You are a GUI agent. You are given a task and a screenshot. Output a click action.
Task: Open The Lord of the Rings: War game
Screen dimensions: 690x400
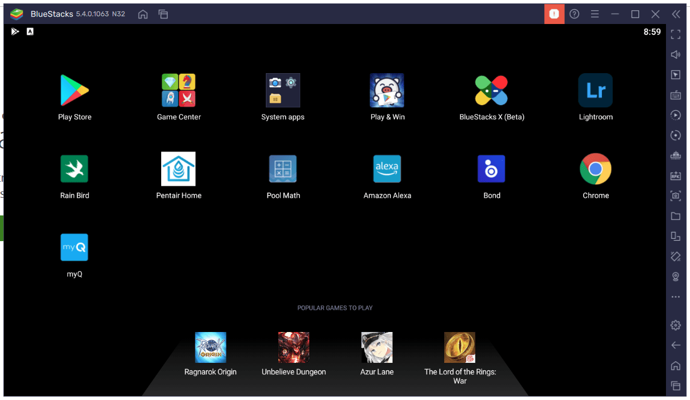(x=460, y=347)
